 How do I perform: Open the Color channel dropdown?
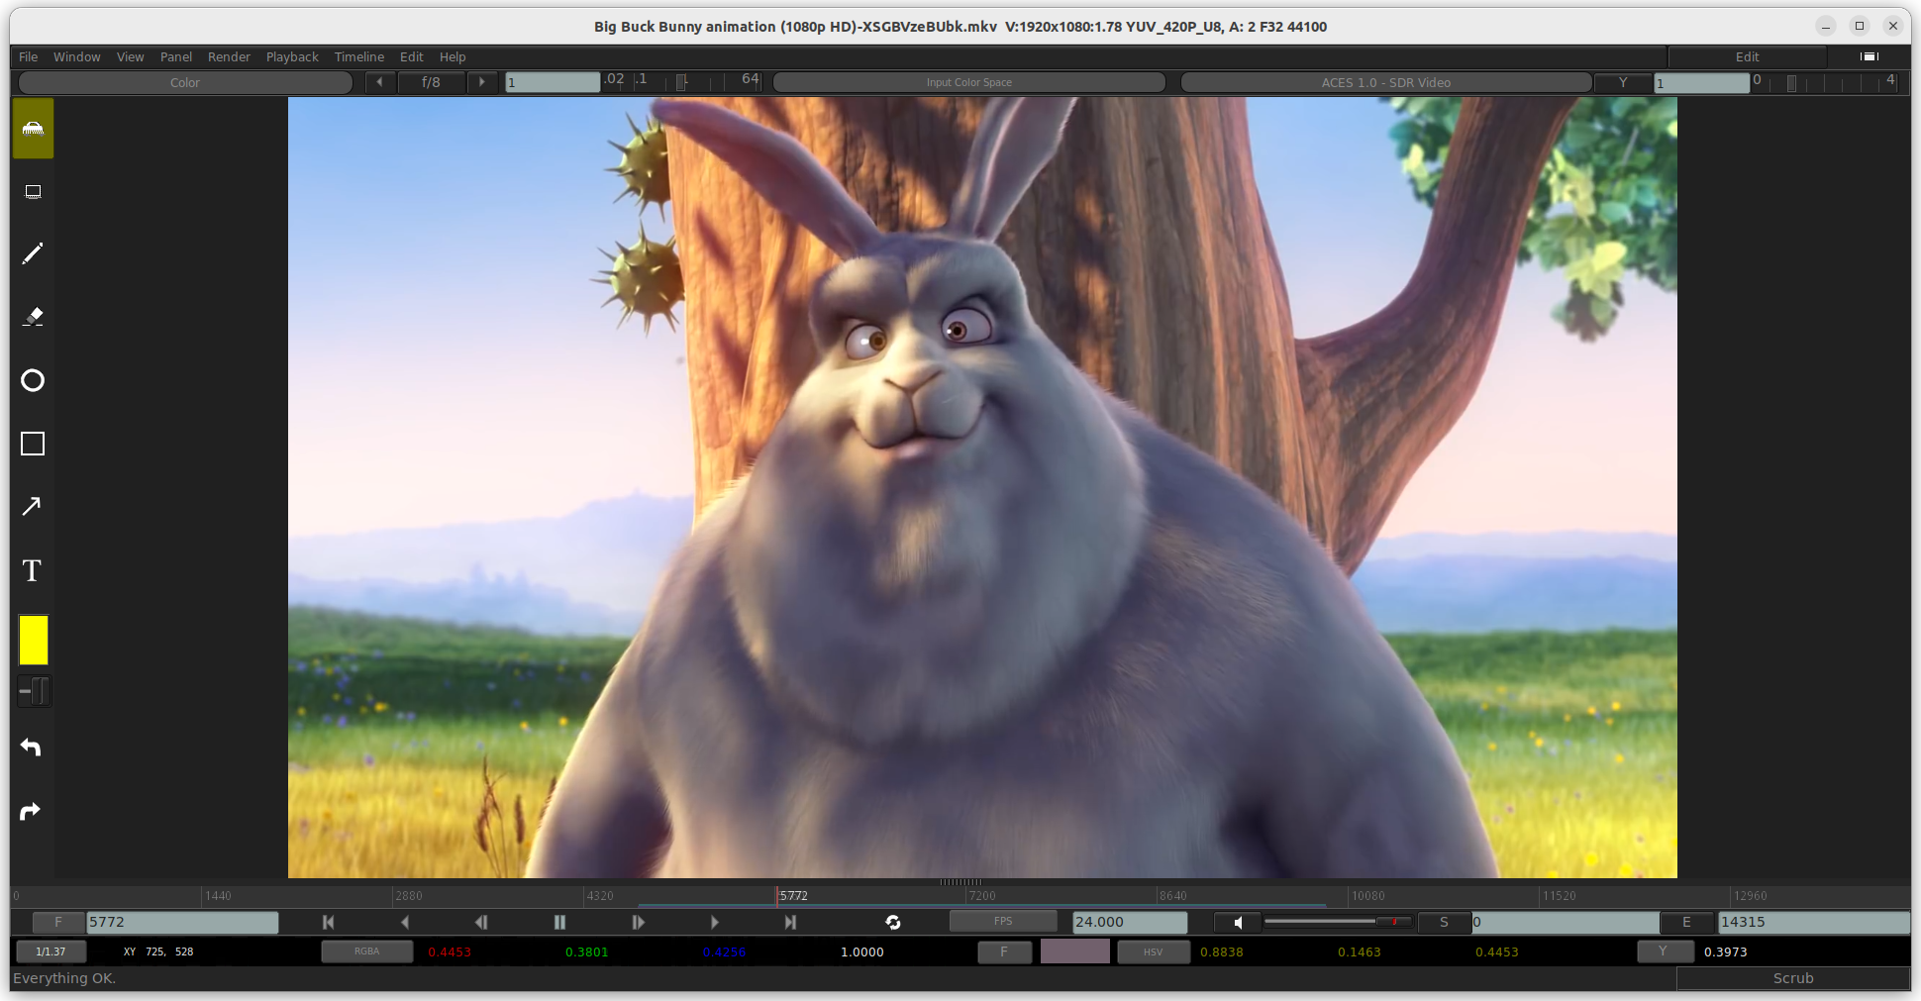185,82
